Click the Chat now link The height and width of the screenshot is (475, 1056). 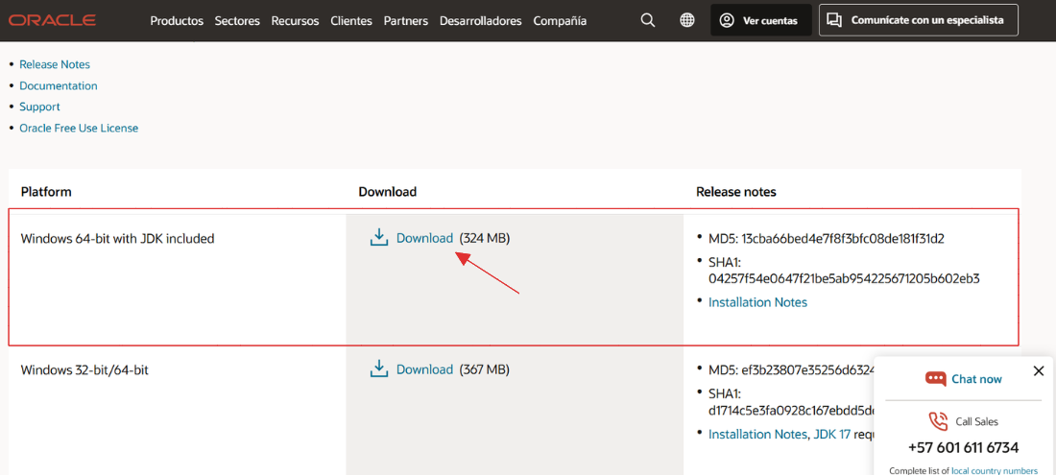(976, 379)
